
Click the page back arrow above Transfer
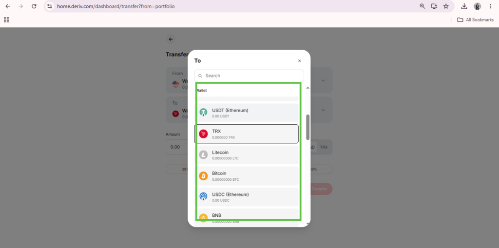point(171,39)
